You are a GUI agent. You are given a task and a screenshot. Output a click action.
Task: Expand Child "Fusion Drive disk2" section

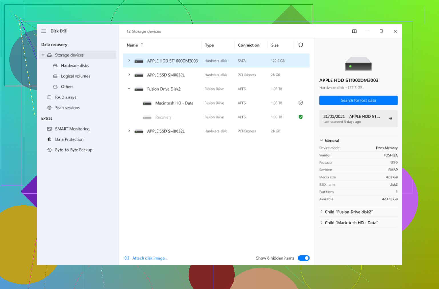tap(322, 212)
